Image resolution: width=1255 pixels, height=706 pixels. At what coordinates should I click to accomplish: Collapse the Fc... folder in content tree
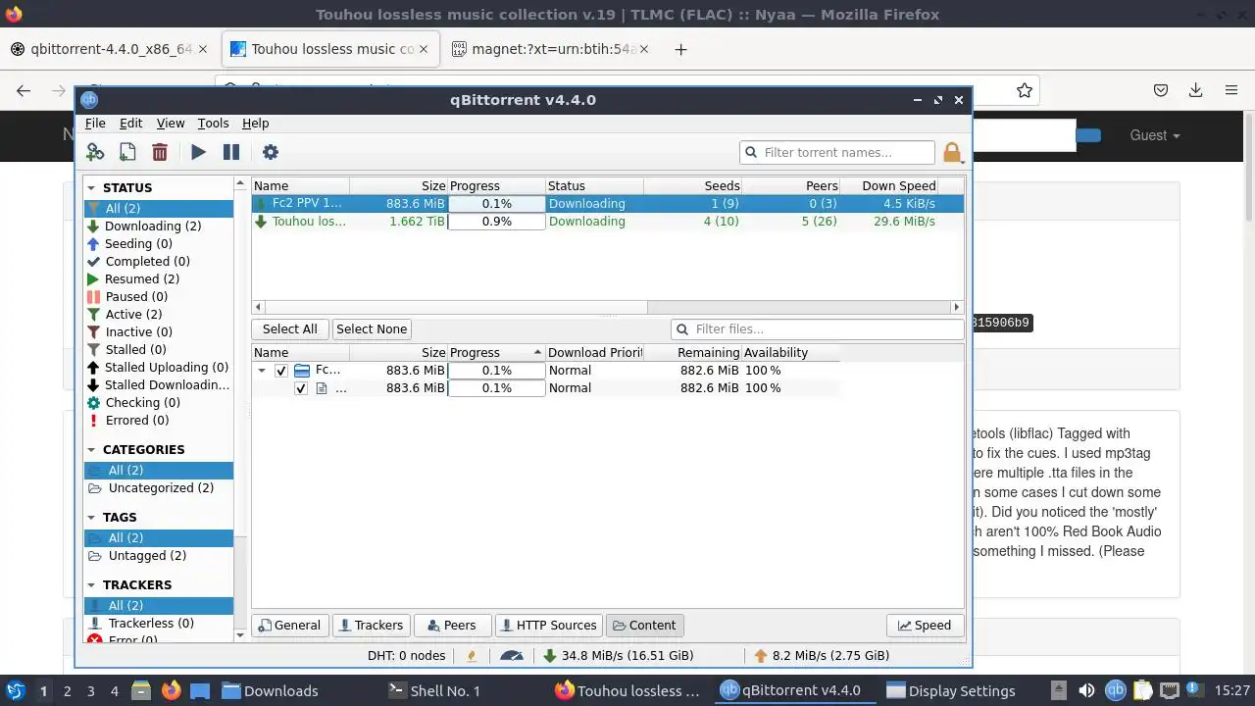262,371
